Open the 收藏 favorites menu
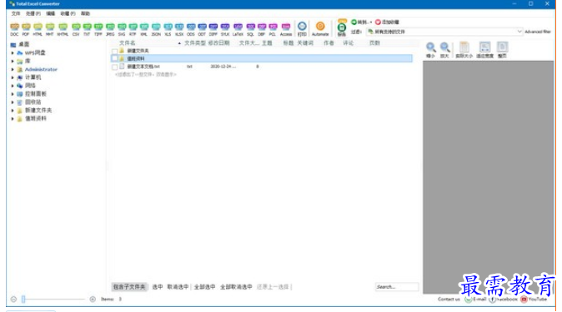Viewport: 562px width, 312px height. (68, 13)
